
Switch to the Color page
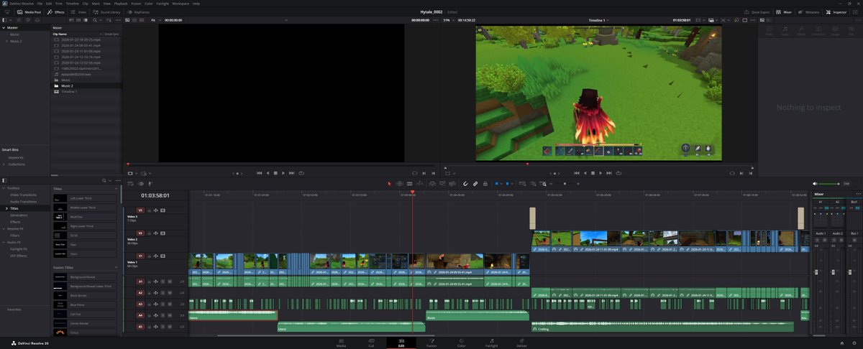(x=461, y=343)
